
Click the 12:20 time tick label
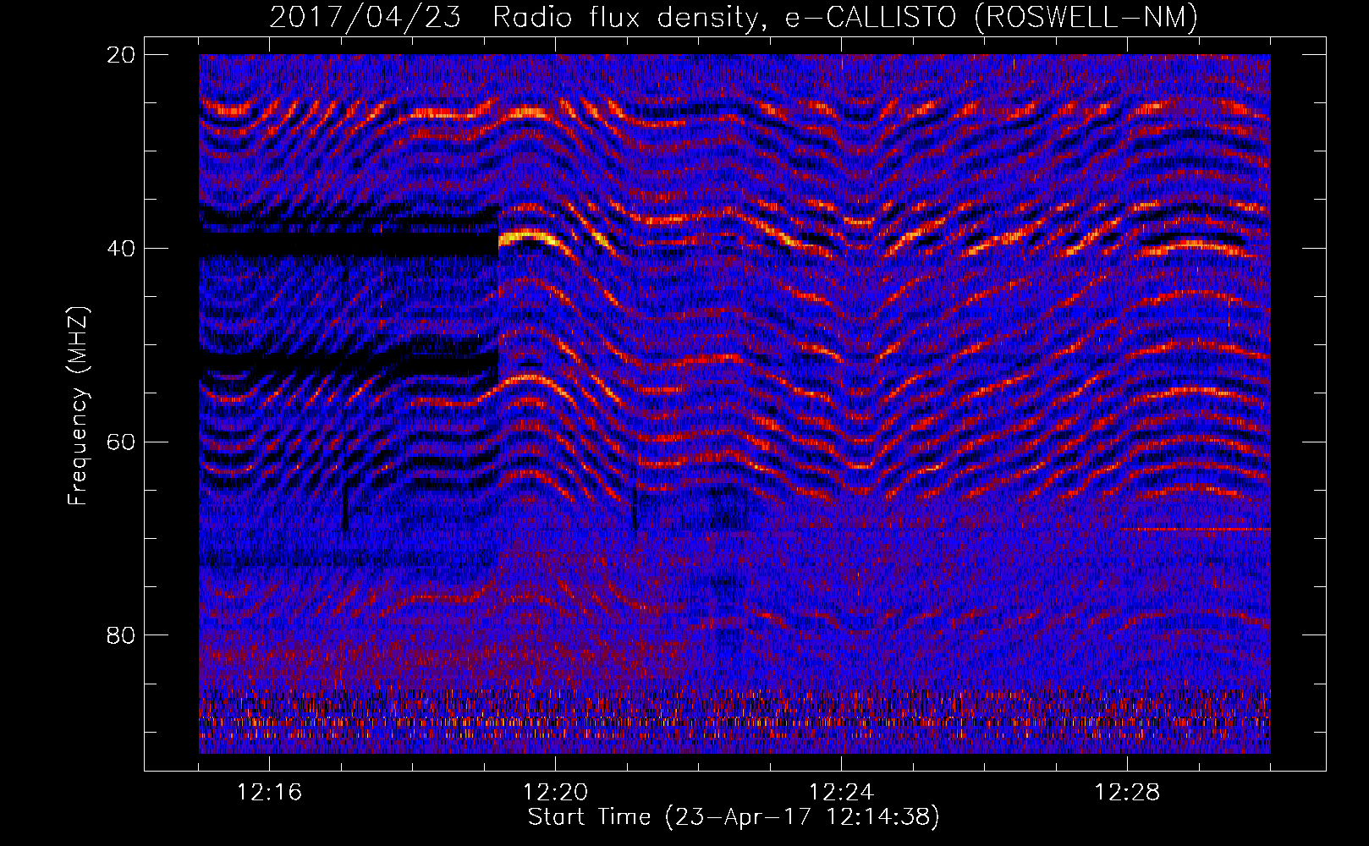[555, 793]
